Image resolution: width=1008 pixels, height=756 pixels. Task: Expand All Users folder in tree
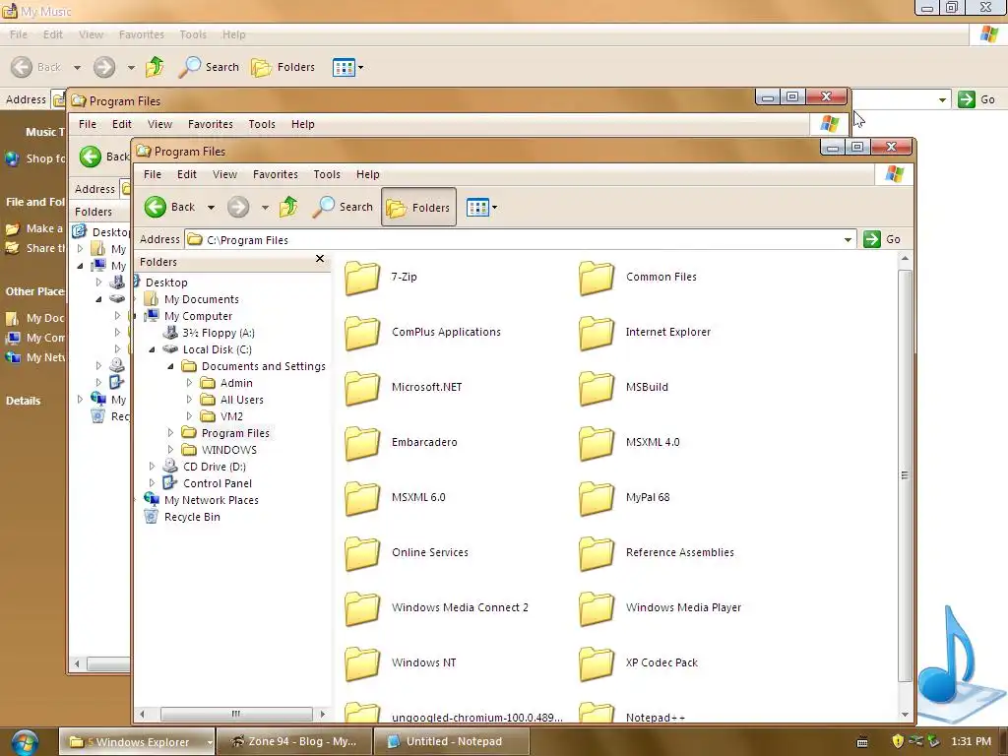tap(189, 400)
